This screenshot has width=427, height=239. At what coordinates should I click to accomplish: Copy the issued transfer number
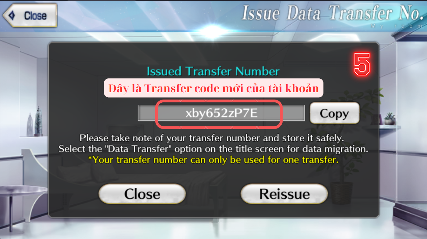(334, 113)
